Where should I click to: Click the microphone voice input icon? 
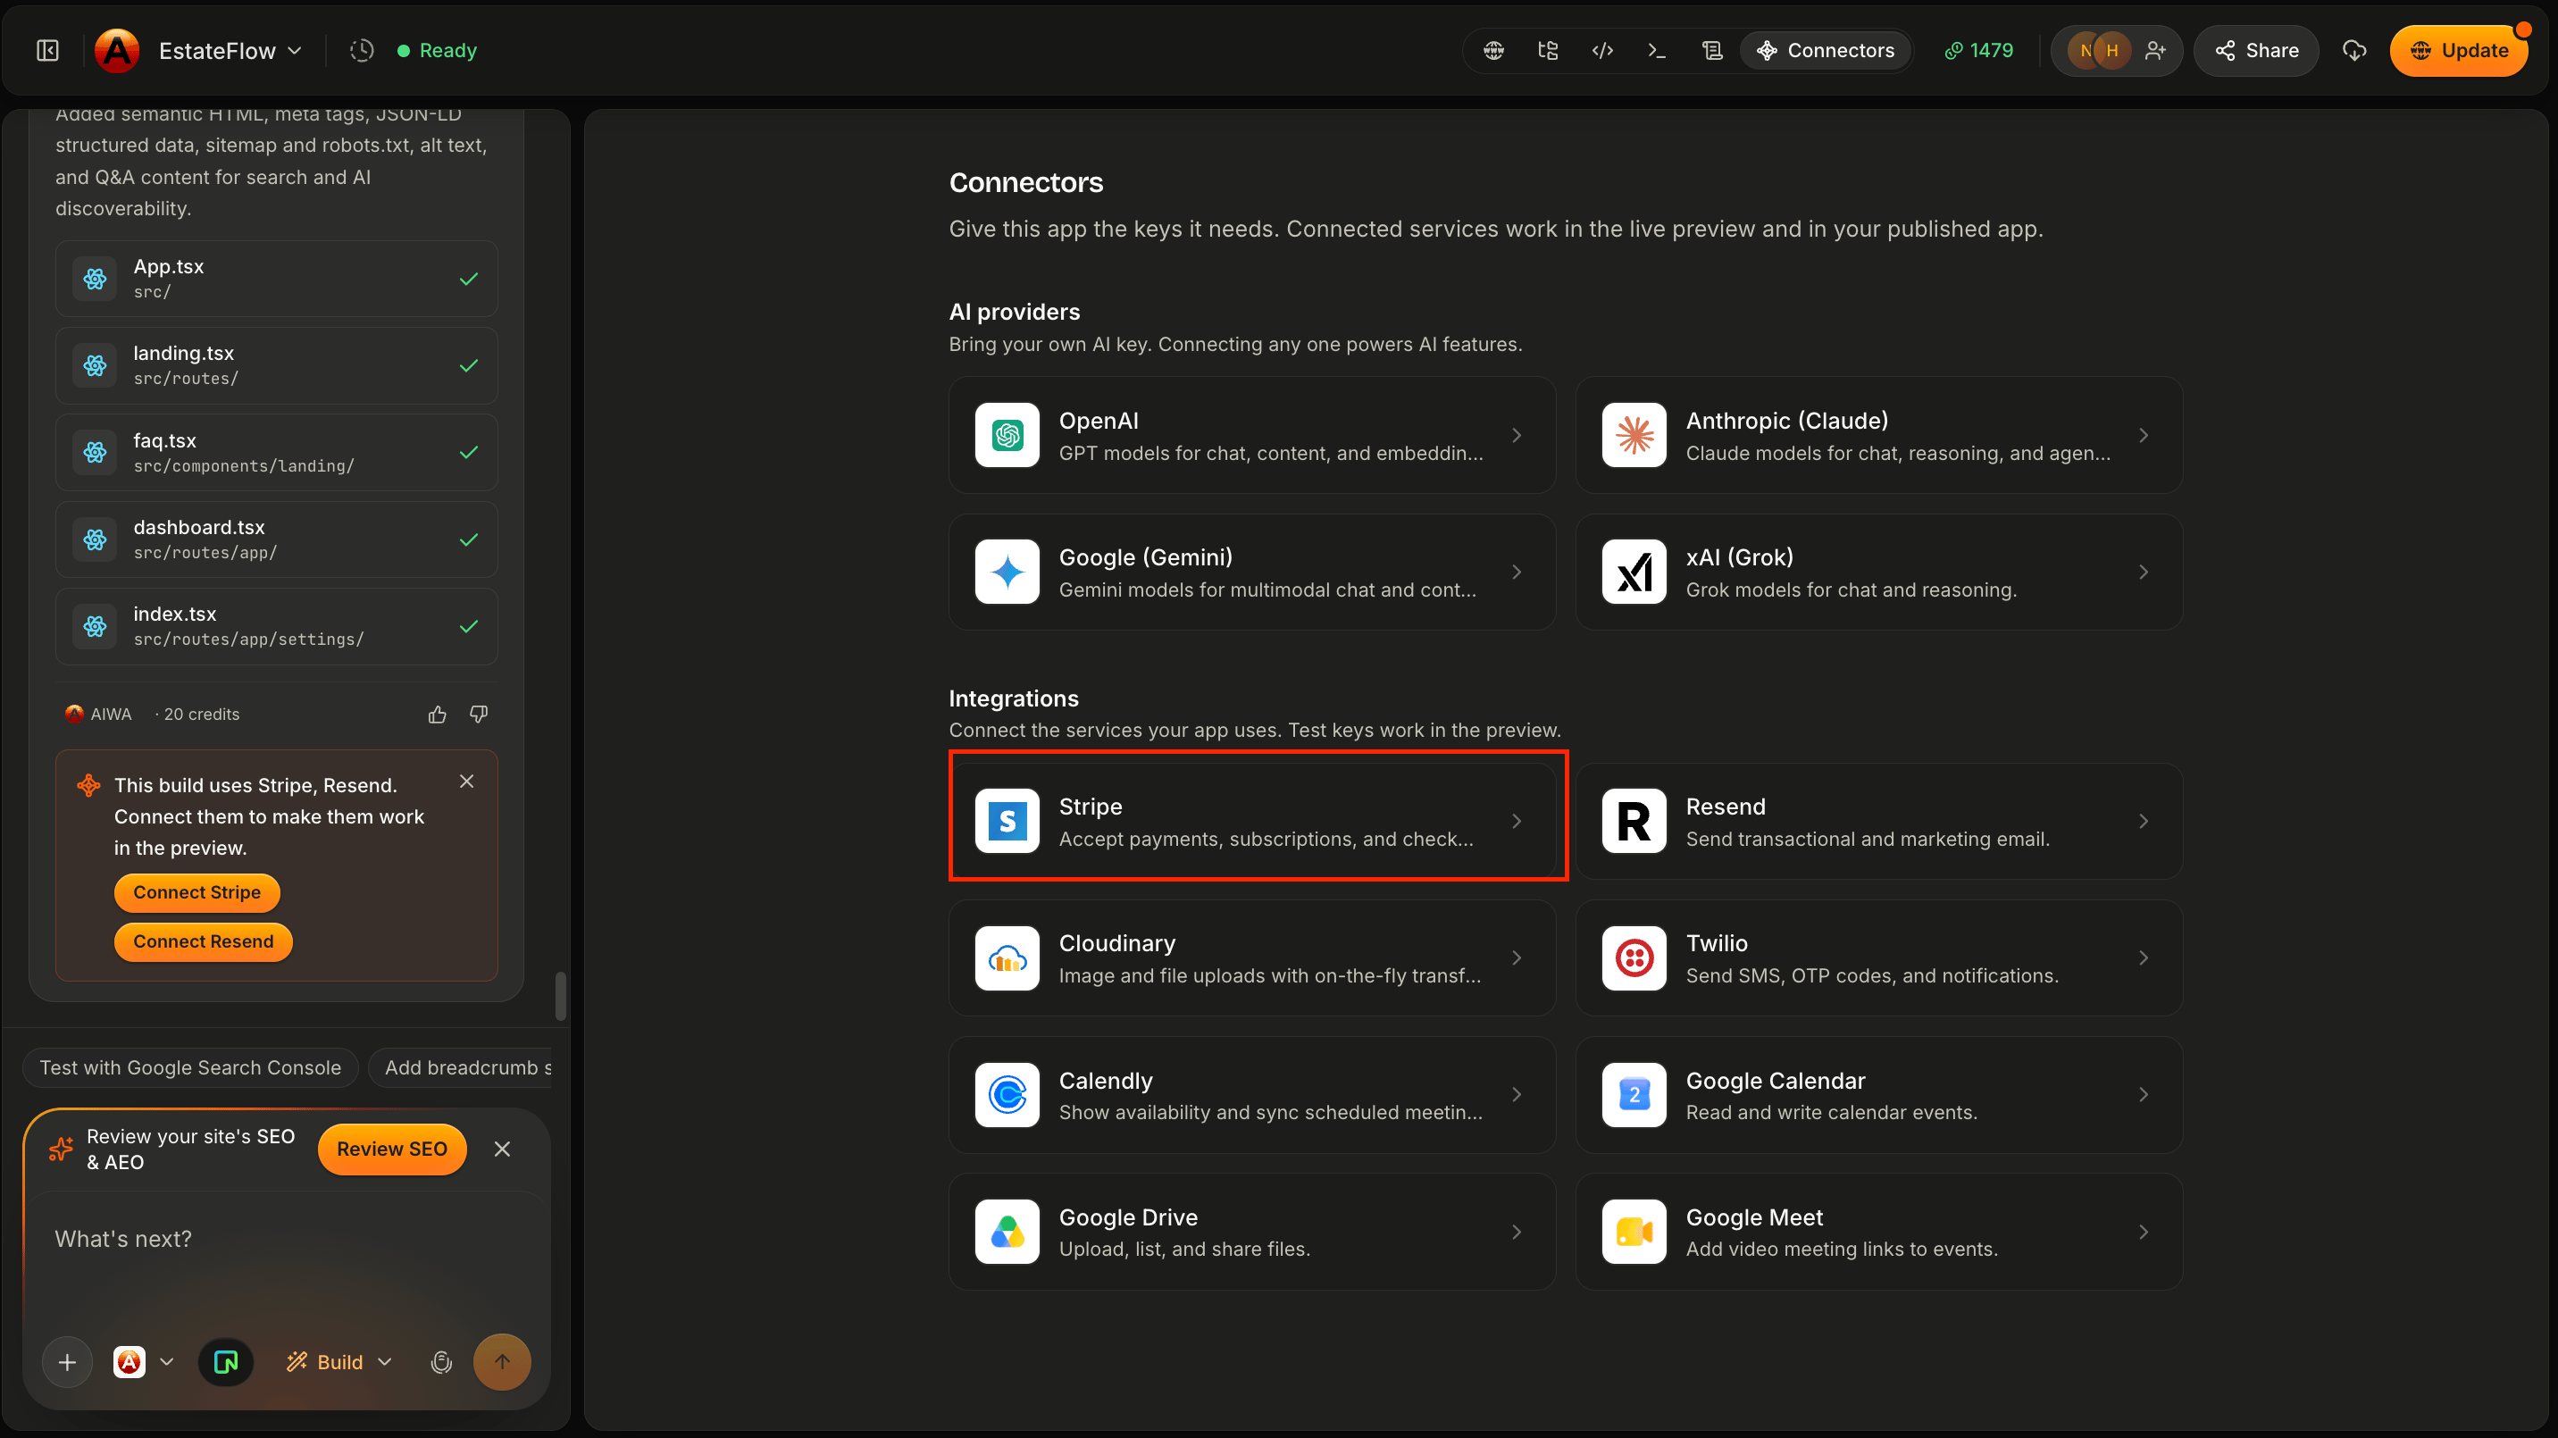point(441,1361)
